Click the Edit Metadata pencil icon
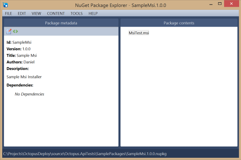 (x=9, y=31)
